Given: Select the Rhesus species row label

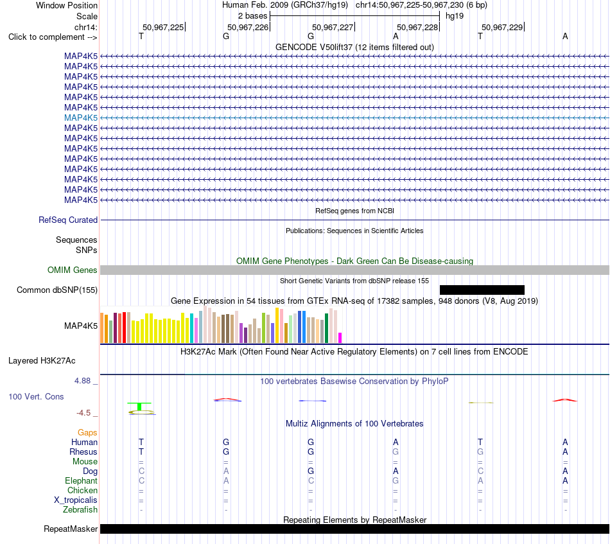Looking at the screenshot, I should [x=83, y=452].
